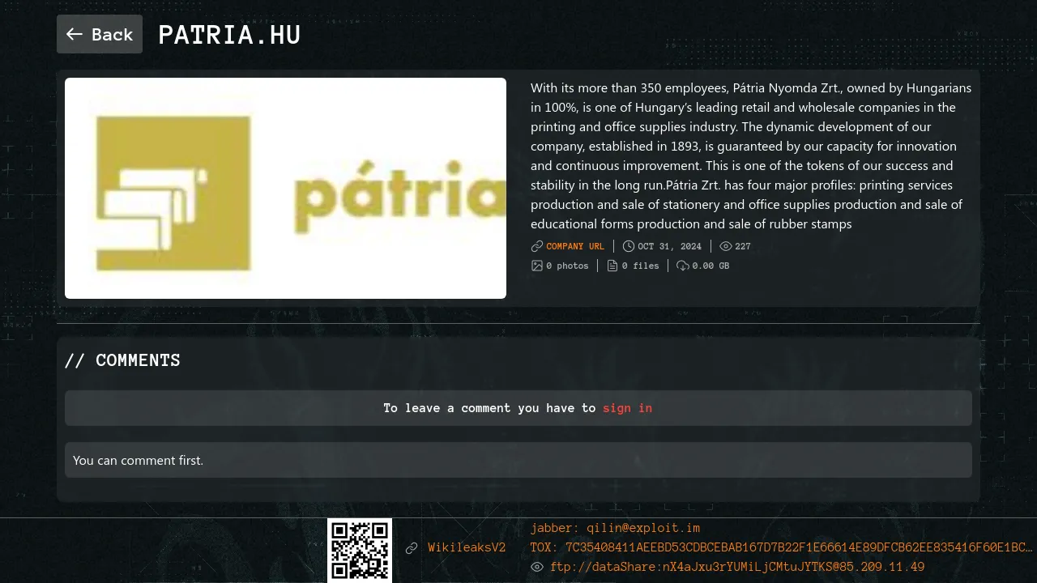Click the eye icon beside the ftp address
Screen dimensions: 1037x583
click(537, 567)
